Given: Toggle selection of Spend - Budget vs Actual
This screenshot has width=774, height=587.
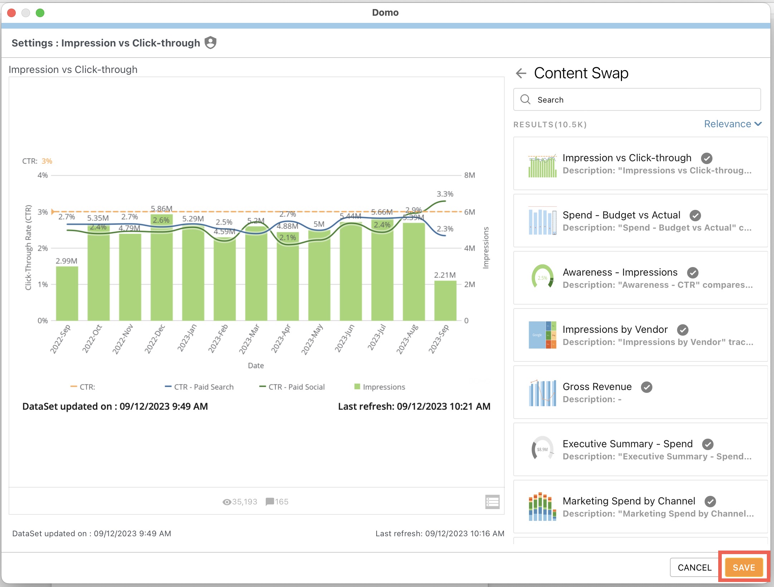Looking at the screenshot, I should 695,215.
